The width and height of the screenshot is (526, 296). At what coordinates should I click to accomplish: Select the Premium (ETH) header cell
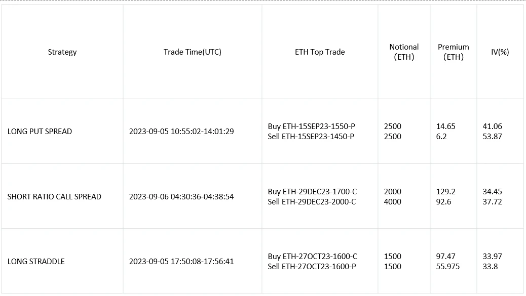tap(454, 52)
